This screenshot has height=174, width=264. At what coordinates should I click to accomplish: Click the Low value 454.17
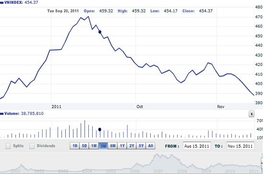point(170,11)
